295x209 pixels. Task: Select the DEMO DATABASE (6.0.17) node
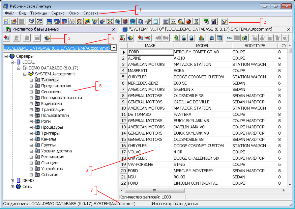53,68
